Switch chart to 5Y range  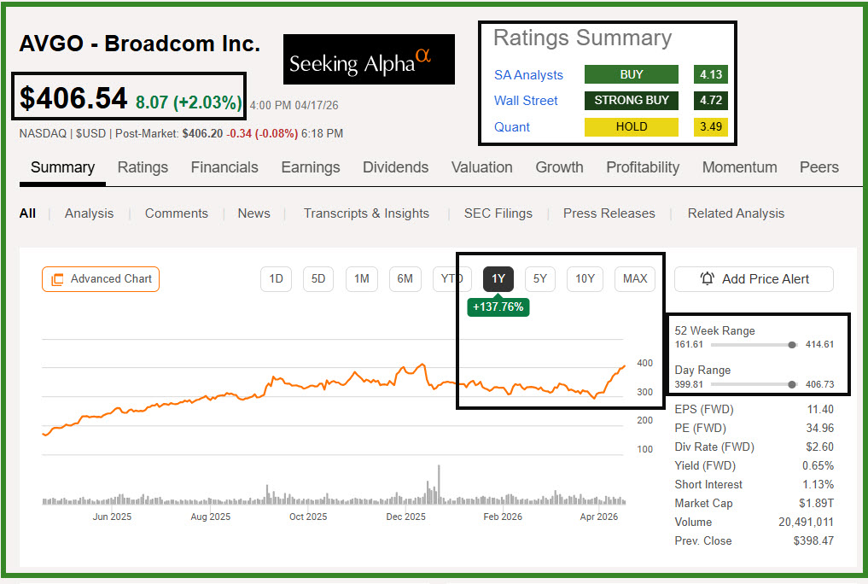click(x=539, y=278)
